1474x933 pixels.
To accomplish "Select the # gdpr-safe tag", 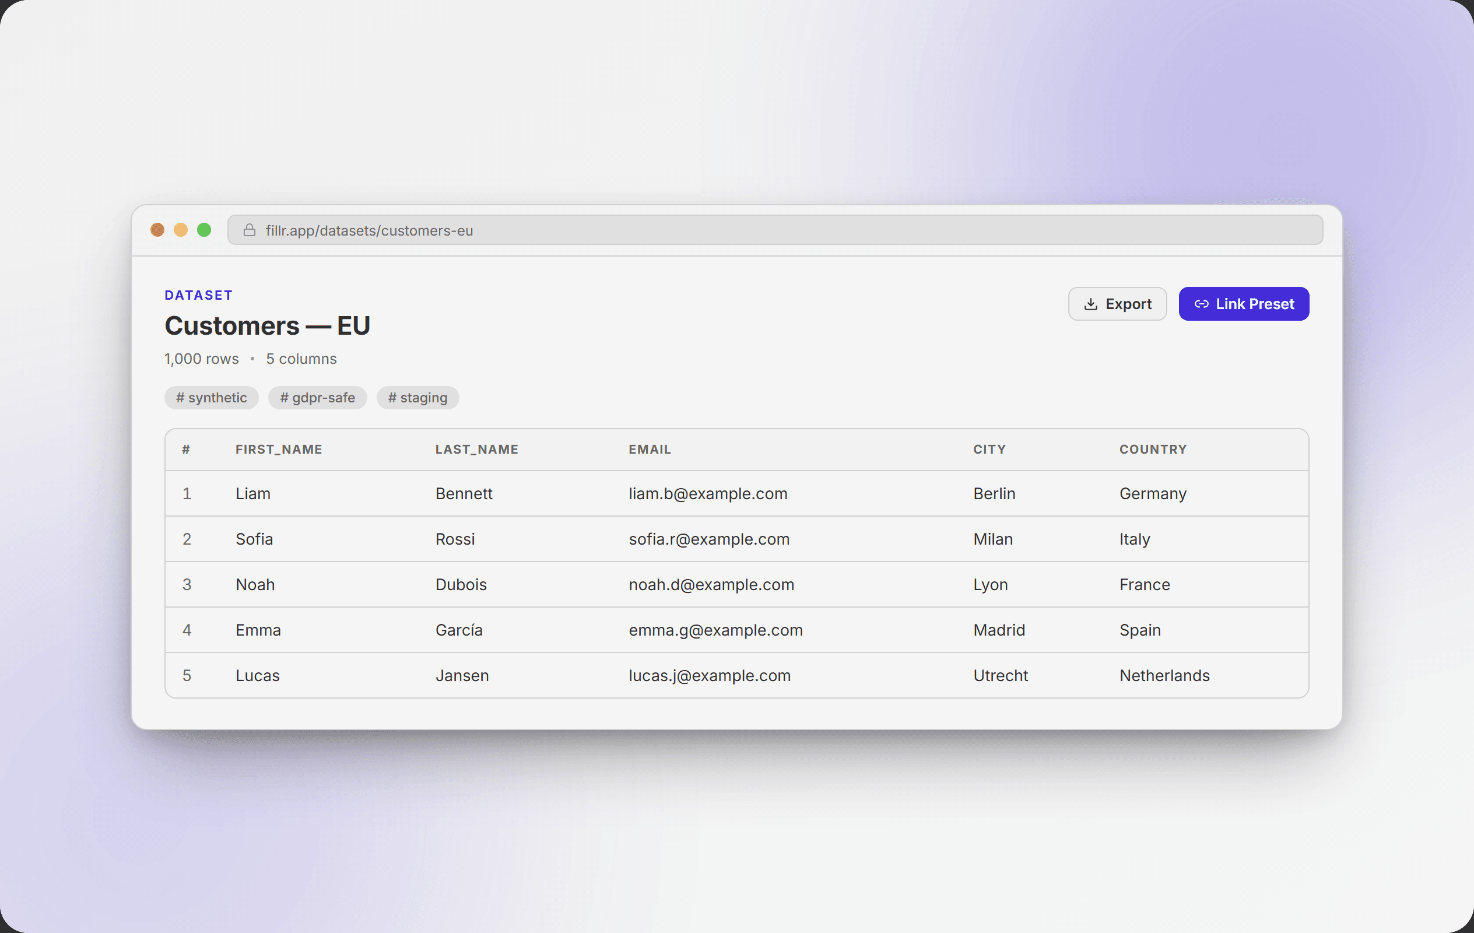I will (x=317, y=398).
